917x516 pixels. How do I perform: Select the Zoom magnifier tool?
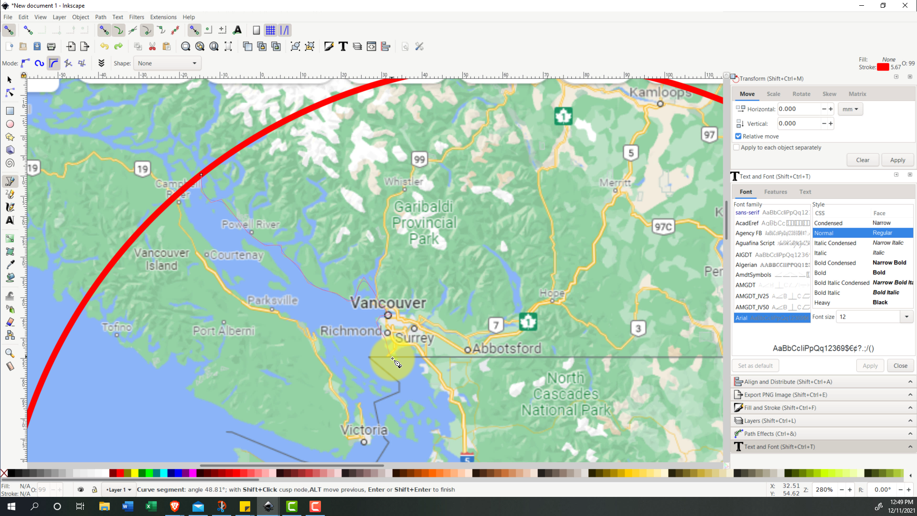click(x=10, y=353)
